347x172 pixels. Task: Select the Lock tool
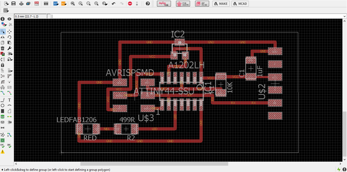point(3,65)
